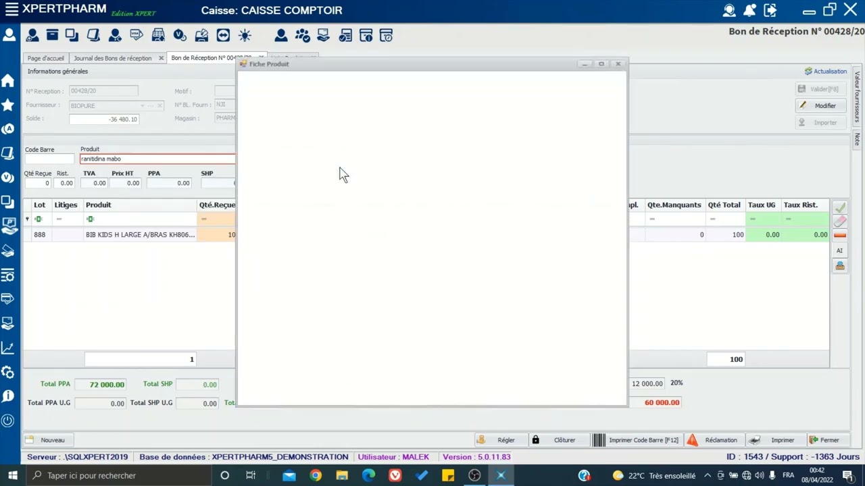Click the Total PPA value 72 000.00
Screen dimensions: 865x486
pos(100,385)
